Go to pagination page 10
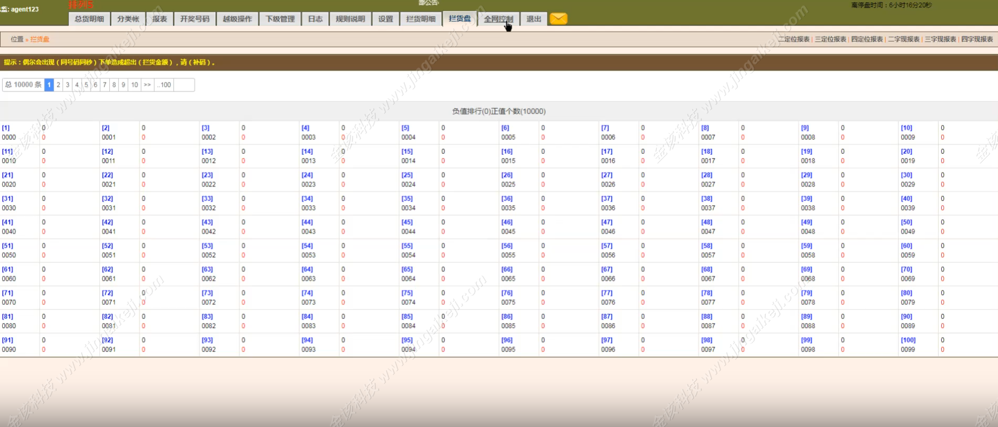Viewport: 998px width, 427px height. click(x=134, y=85)
